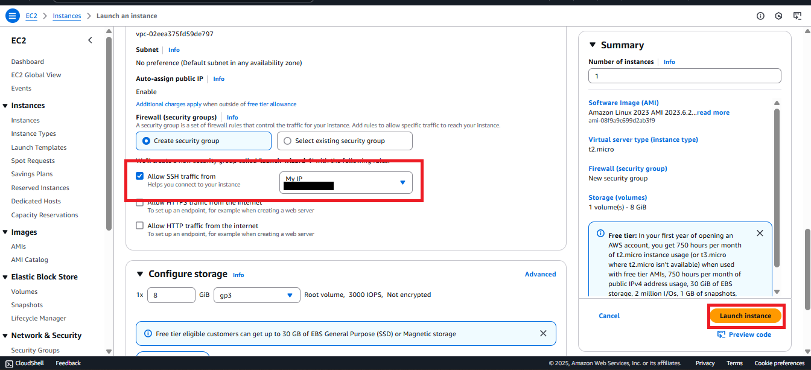Go to EC2 breadcrumb link
This screenshot has width=811, height=370.
coord(31,16)
